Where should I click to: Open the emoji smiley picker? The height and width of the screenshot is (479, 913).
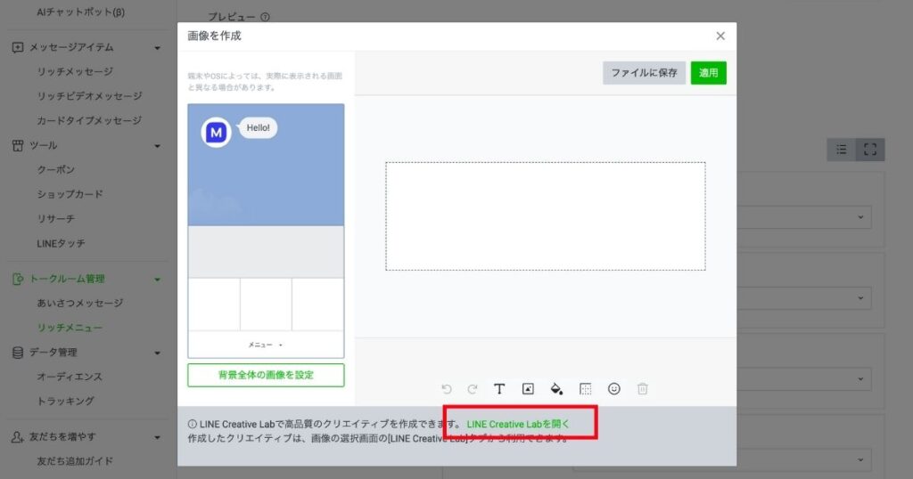(x=613, y=389)
